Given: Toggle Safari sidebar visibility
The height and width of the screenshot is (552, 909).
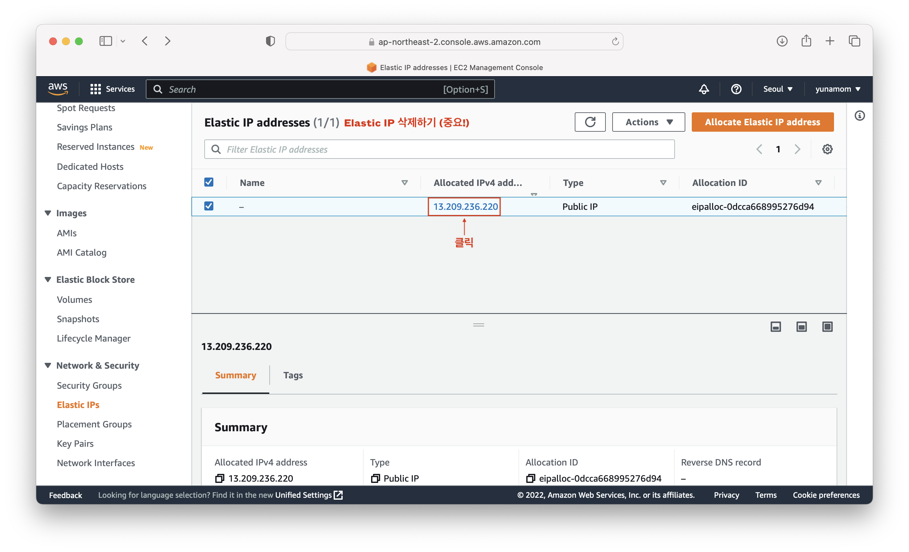Looking at the screenshot, I should [105, 41].
